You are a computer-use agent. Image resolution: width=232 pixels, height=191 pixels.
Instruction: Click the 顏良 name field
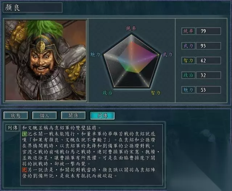click(x=33, y=7)
